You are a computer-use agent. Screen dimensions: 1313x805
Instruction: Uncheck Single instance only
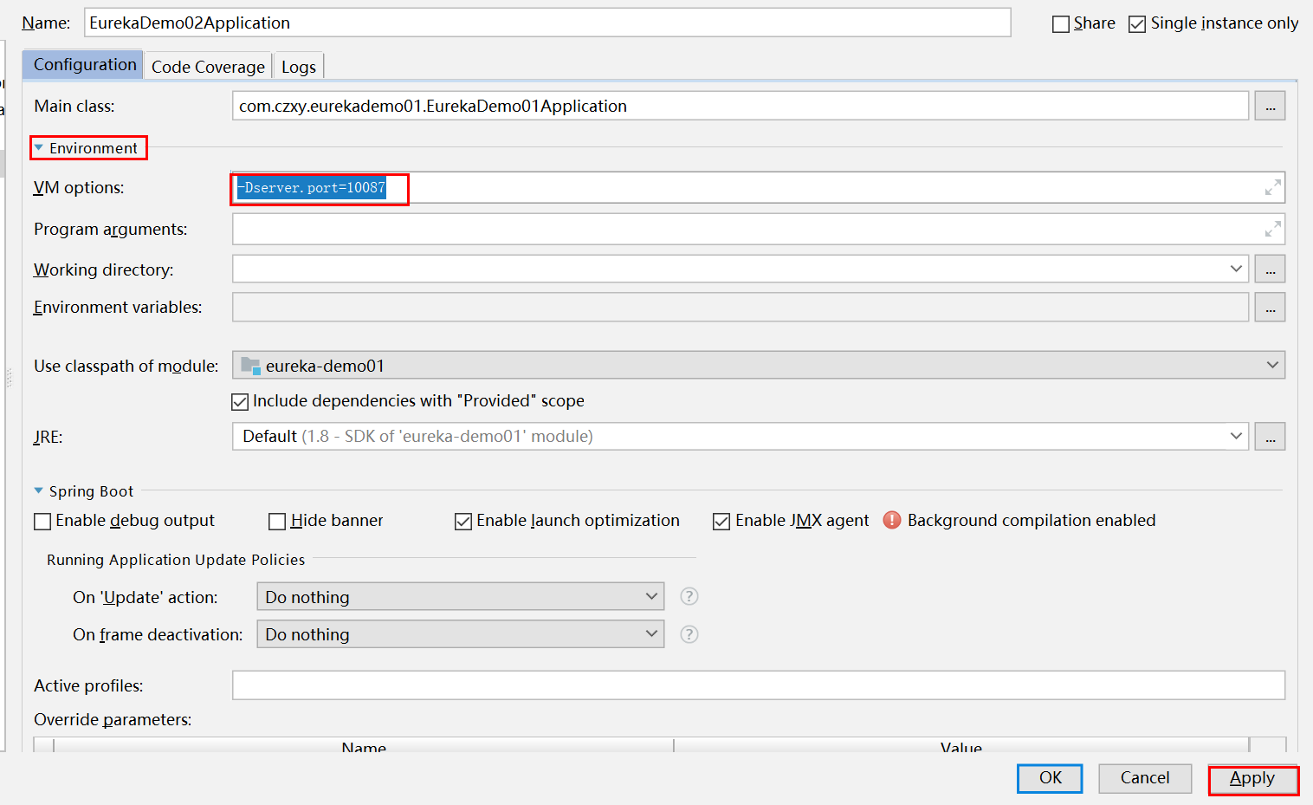1137,24
